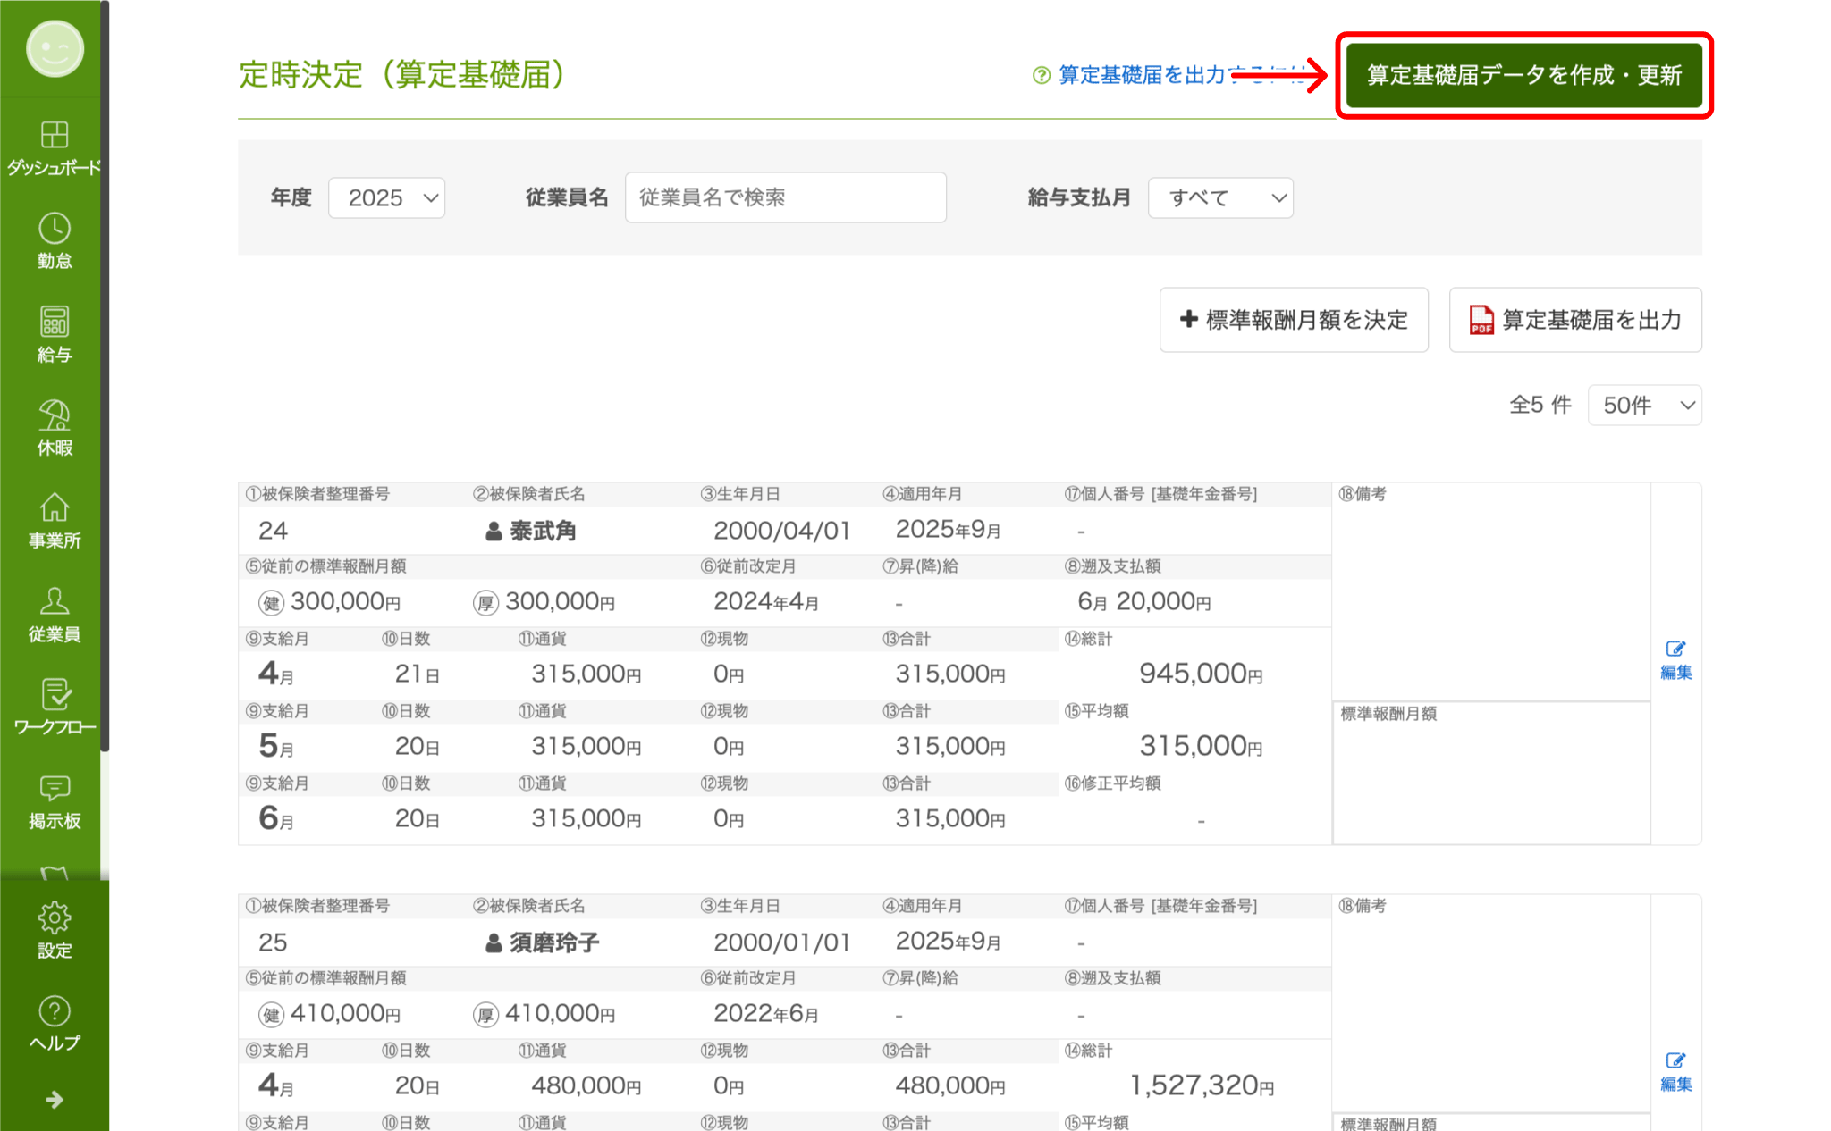The image size is (1831, 1131).
Task: Click 算定基礎届を出力 PDF button
Action: pyautogui.click(x=1575, y=320)
